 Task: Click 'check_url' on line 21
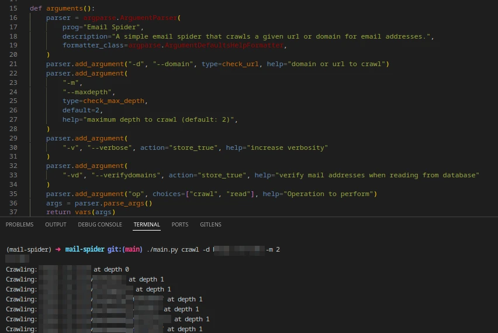coord(240,64)
